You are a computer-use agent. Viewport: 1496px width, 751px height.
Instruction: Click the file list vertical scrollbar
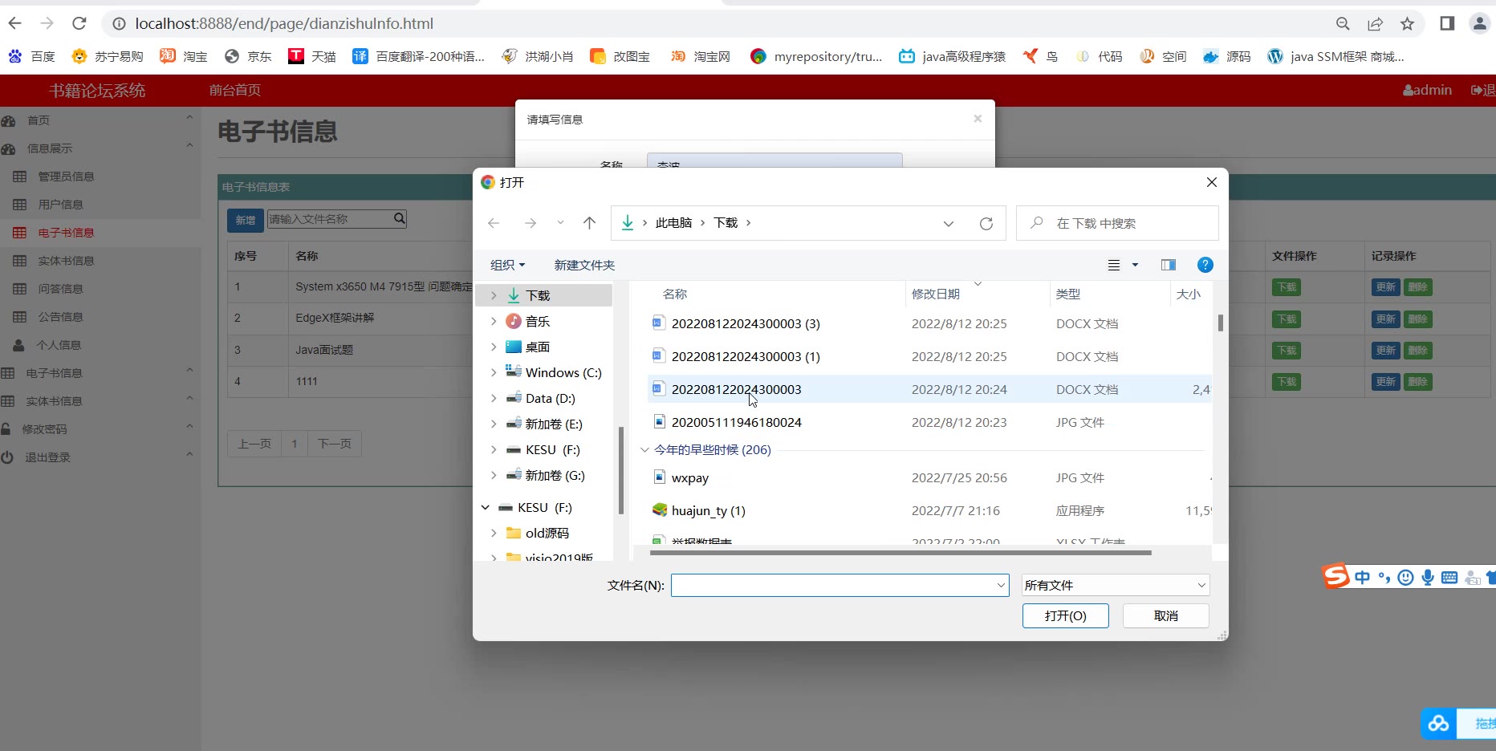(x=1220, y=323)
